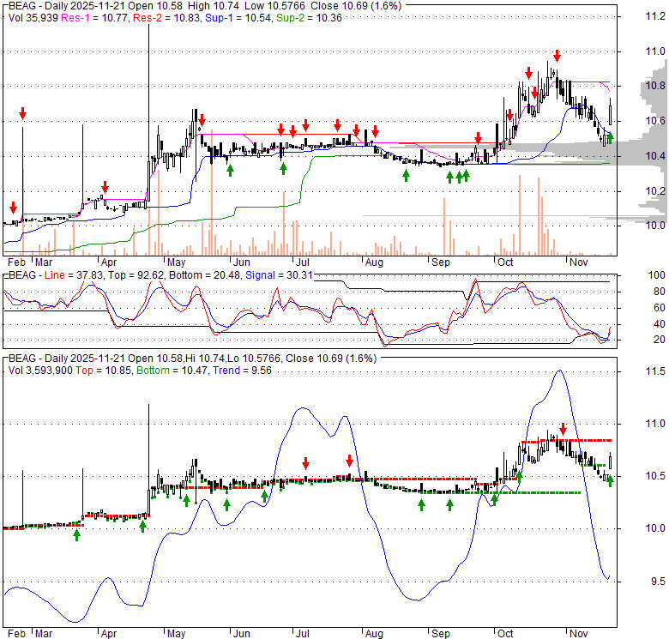Click the red arrow above April on price chart
The width and height of the screenshot is (669, 639).
(105, 187)
